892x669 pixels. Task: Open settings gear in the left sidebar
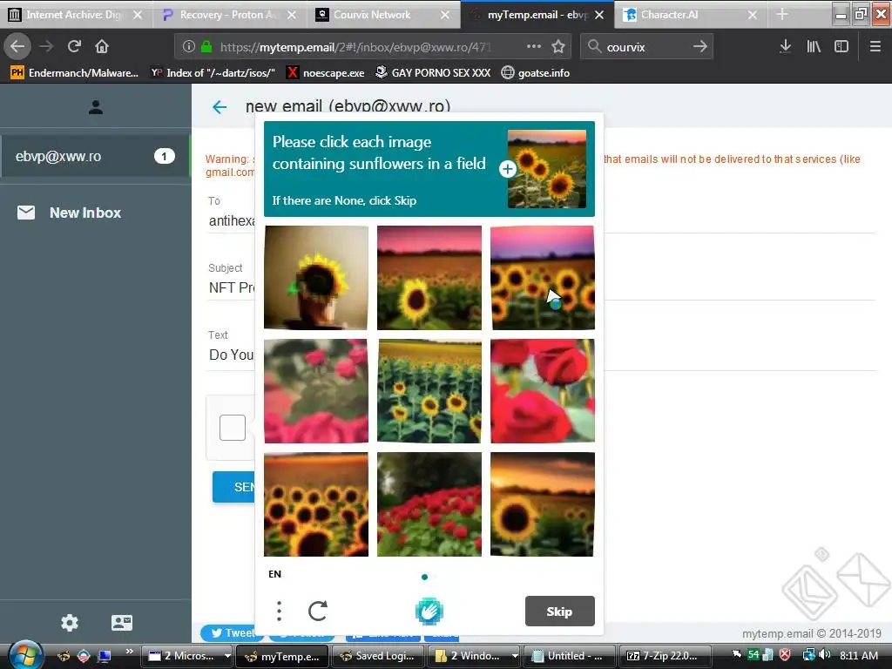click(70, 622)
